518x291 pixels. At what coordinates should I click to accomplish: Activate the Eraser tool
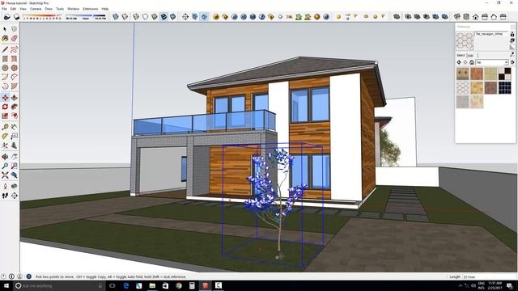pyautogui.click(x=15, y=39)
